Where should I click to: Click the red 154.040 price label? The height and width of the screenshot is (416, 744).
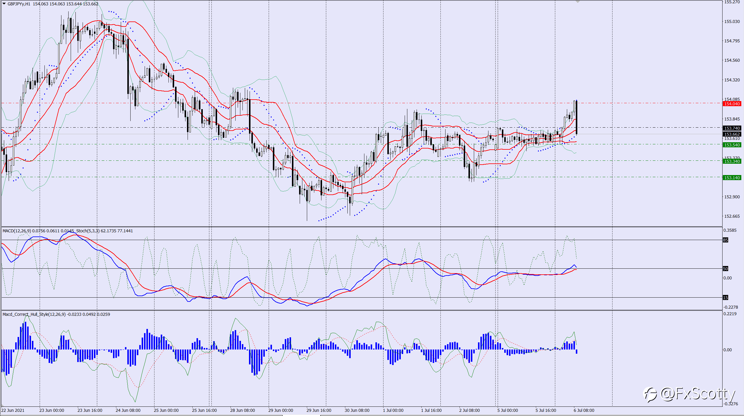pyautogui.click(x=732, y=104)
